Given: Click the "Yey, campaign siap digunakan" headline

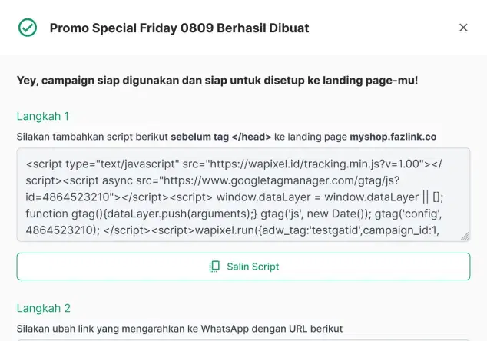Looking at the screenshot, I should click(x=217, y=80).
